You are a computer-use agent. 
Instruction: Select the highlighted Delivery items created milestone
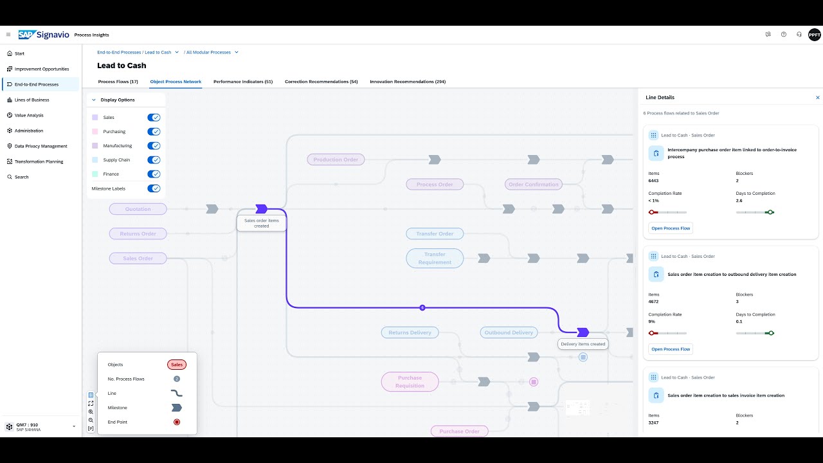click(x=583, y=332)
